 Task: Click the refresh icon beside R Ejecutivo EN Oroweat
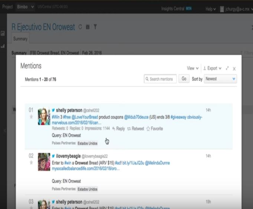[x=80, y=27]
